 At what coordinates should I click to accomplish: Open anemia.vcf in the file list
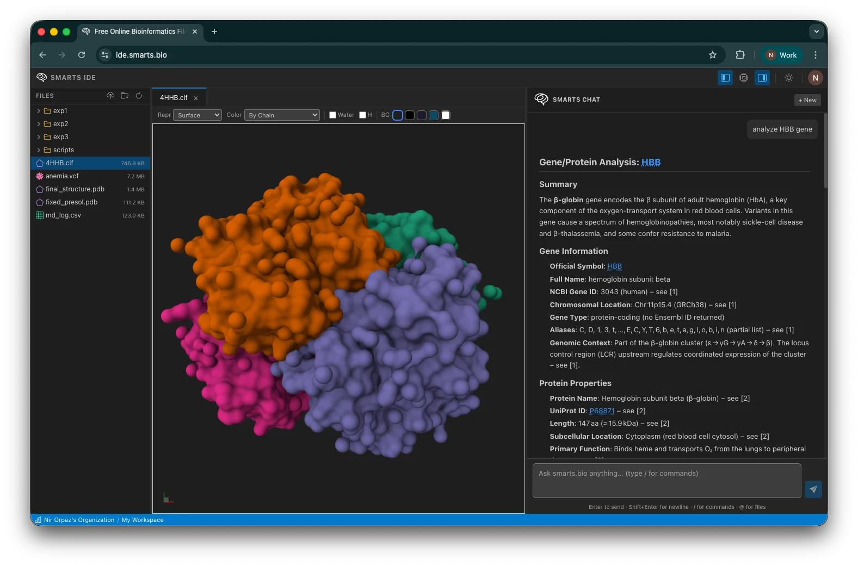tap(90, 176)
